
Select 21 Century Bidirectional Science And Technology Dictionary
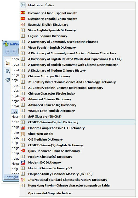click(x=77, y=82)
